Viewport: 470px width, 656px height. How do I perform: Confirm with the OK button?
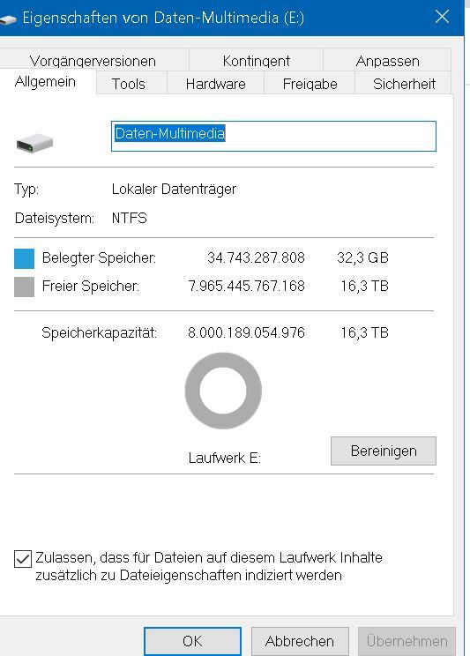pyautogui.click(x=192, y=641)
